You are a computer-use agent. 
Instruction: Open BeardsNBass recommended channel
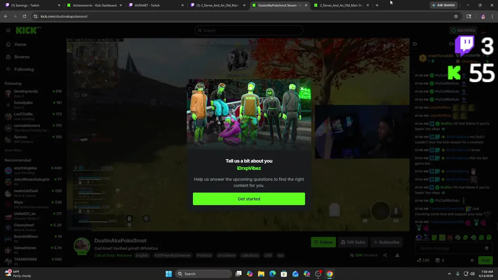tap(33, 239)
